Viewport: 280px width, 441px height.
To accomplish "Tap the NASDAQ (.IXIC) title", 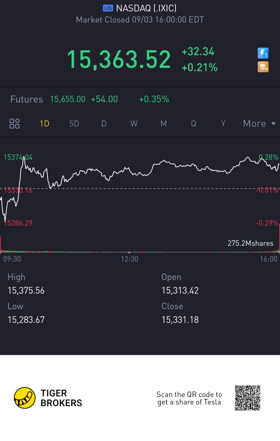I will click(x=146, y=8).
